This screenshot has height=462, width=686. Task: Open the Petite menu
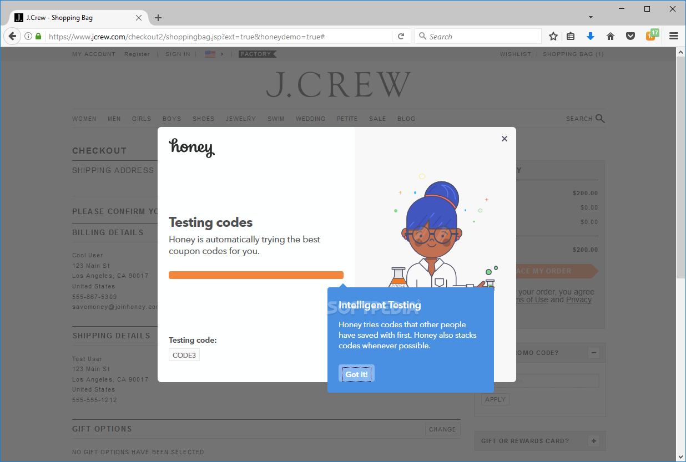click(x=347, y=119)
